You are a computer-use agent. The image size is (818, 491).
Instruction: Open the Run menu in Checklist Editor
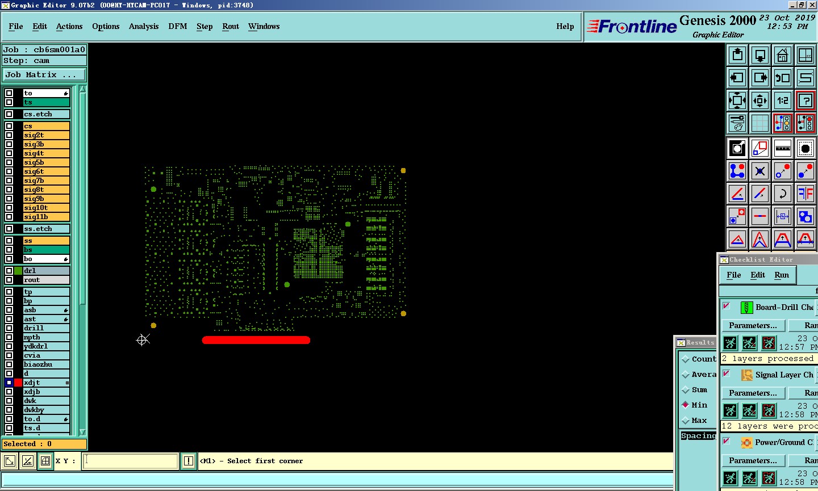click(782, 275)
